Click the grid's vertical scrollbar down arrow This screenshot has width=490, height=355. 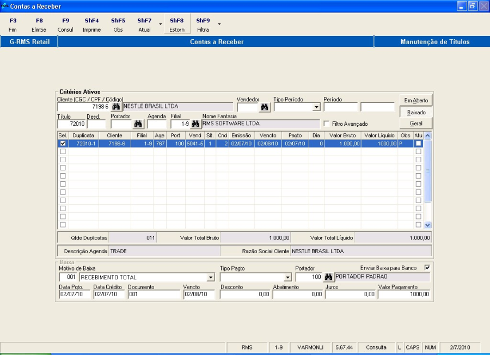pyautogui.click(x=427, y=224)
